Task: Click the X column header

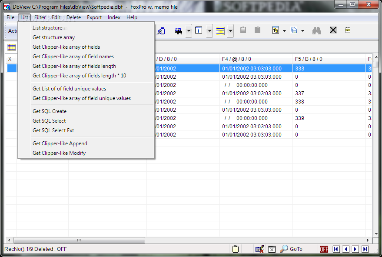Action: coord(11,59)
